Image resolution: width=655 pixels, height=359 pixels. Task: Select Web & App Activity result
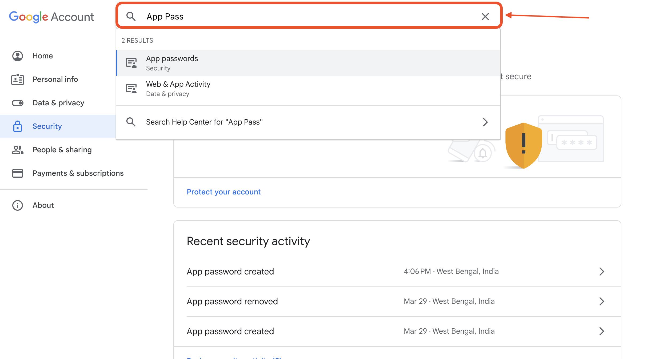coord(178,89)
